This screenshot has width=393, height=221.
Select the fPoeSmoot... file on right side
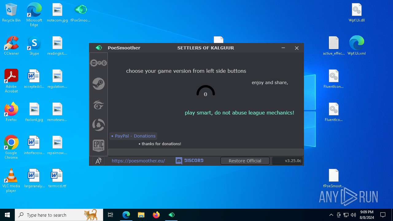[x=334, y=178]
